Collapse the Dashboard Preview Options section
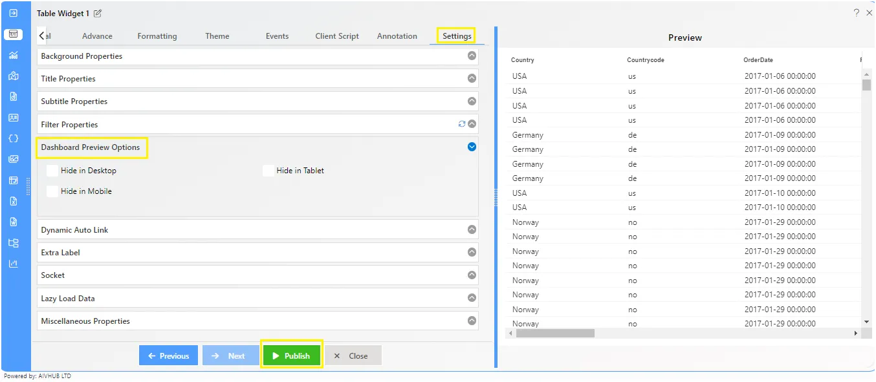The width and height of the screenshot is (876, 382). click(472, 147)
